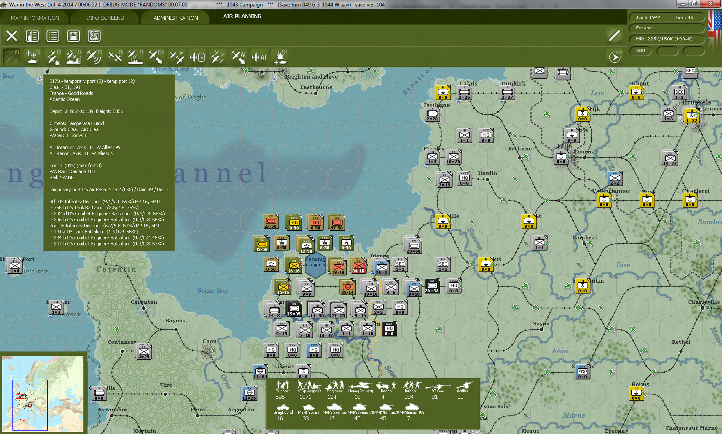Select the F11 air execution explosion icon
This screenshot has height=434, width=722.
(x=280, y=57)
